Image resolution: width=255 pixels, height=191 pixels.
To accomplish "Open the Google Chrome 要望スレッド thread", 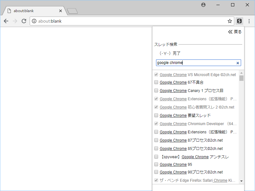I will (x=185, y=116).
